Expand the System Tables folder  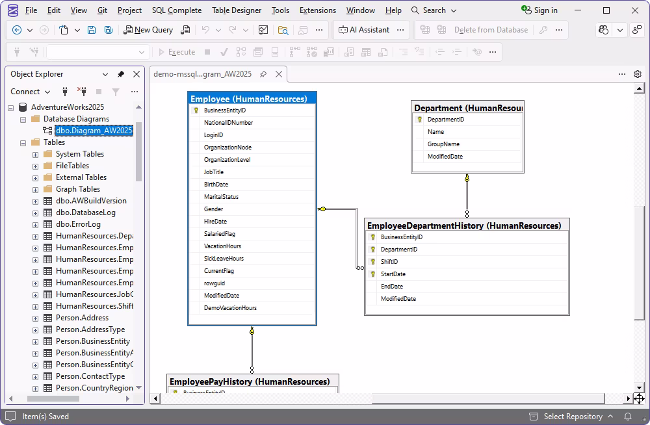[x=35, y=155]
